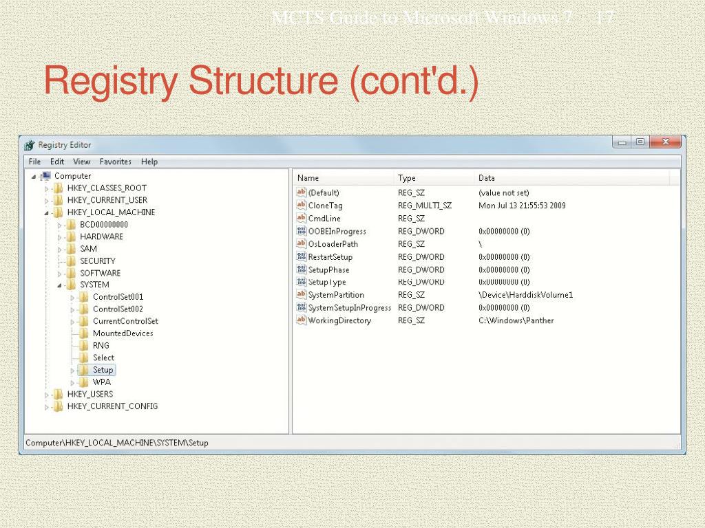The image size is (705, 528).
Task: Click the DWORD icon beside OOBEInProgress
Action: [302, 231]
